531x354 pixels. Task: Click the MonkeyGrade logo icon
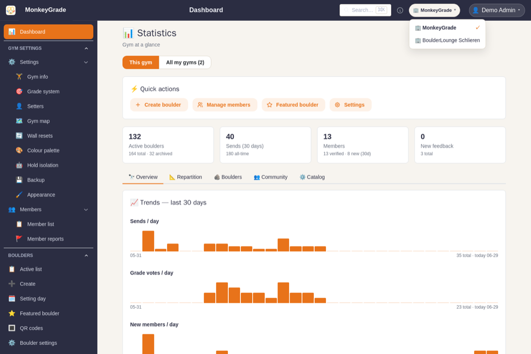point(11,10)
